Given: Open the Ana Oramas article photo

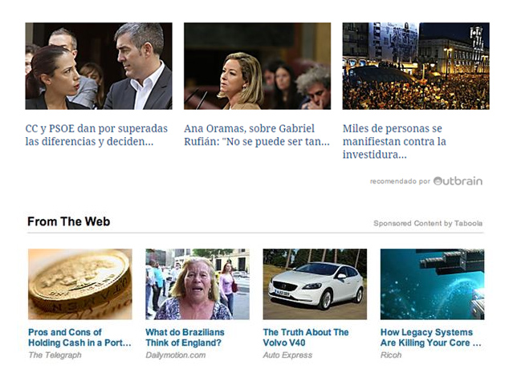Looking at the screenshot, I should [x=257, y=66].
